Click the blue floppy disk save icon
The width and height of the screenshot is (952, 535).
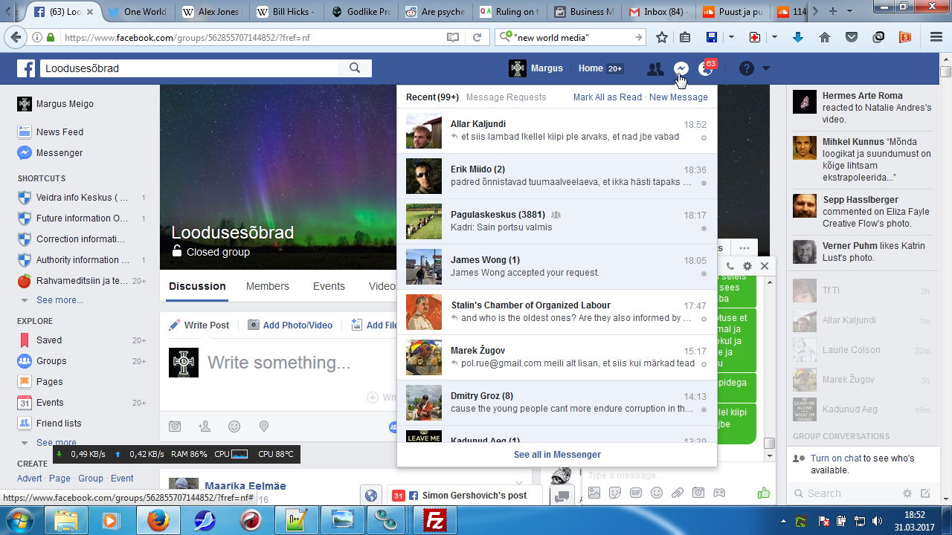point(712,37)
